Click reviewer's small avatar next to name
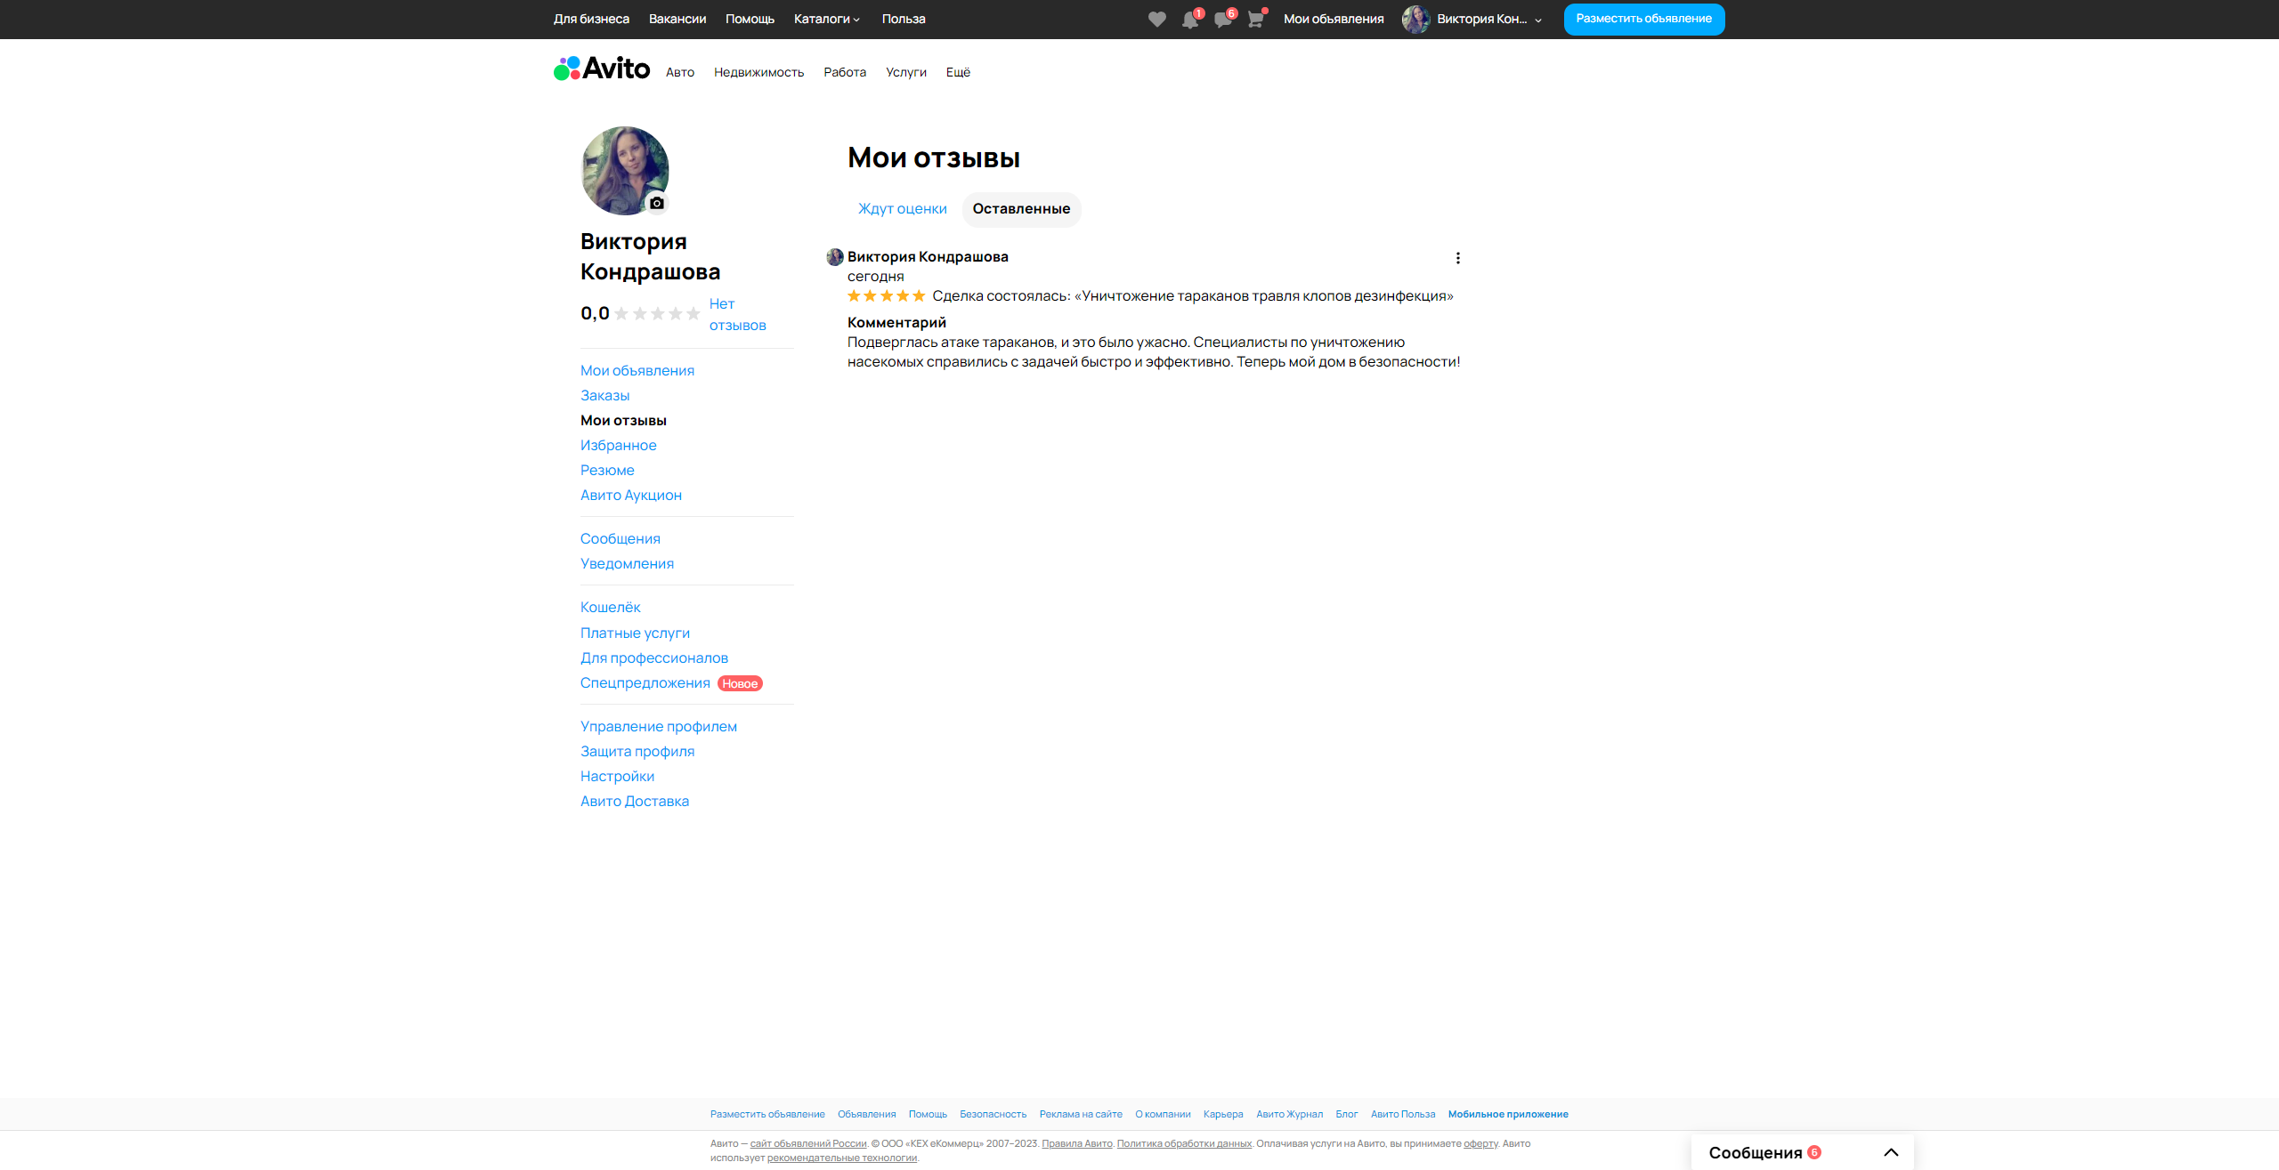Viewport: 2279px width, 1170px height. coord(835,257)
